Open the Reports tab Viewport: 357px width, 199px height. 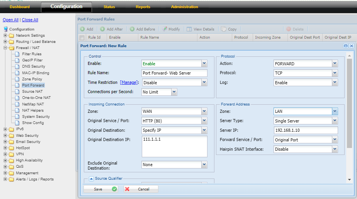pyautogui.click(x=143, y=7)
